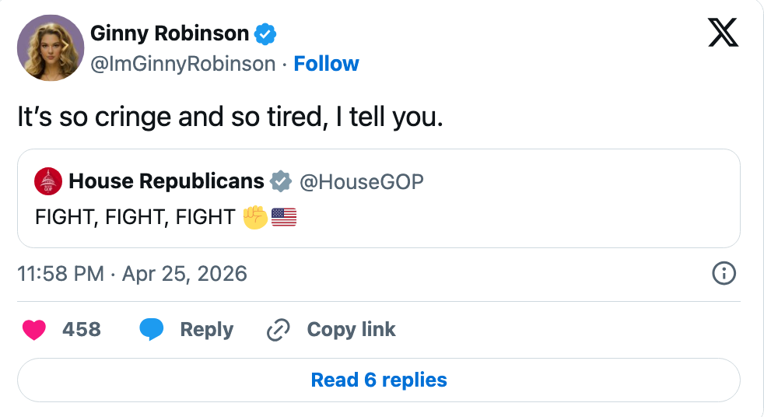Open the tweet timestamp Apr 25, 2026

pos(132,273)
